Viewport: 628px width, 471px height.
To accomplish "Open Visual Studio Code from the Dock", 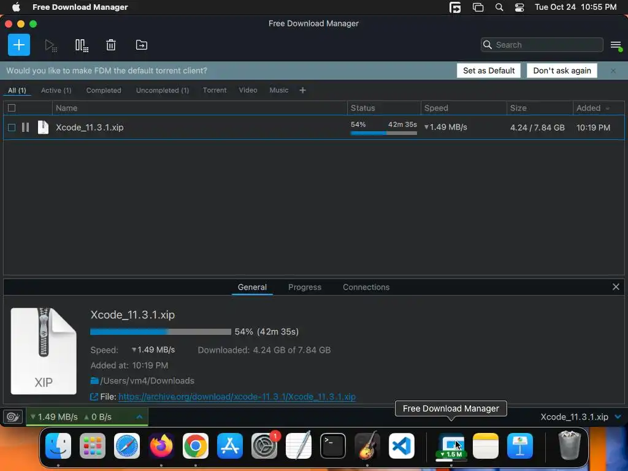I will (x=402, y=446).
